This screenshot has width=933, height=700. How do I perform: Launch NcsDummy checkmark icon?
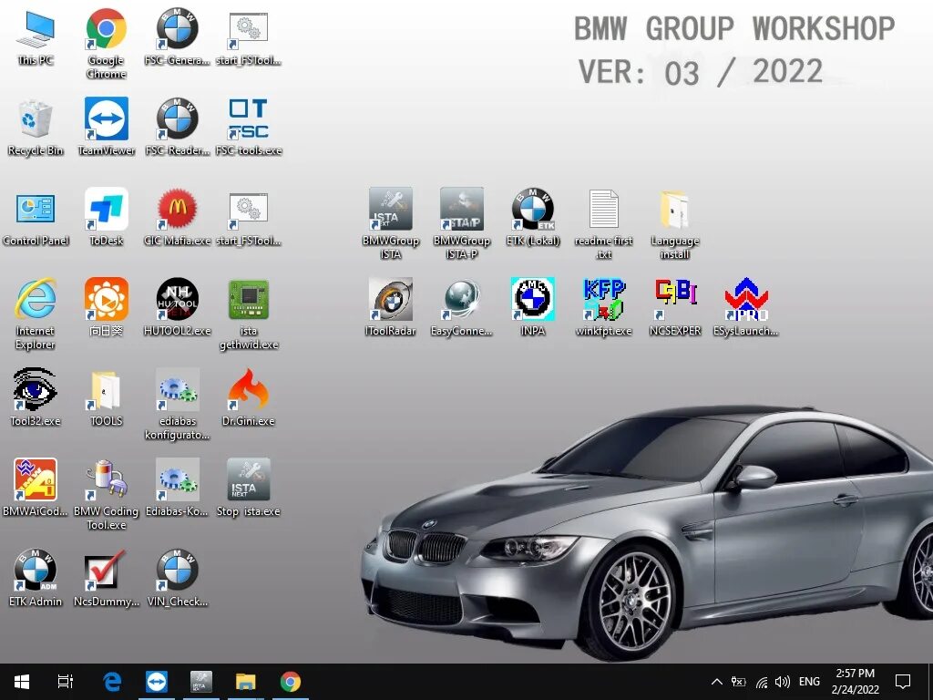tap(107, 577)
